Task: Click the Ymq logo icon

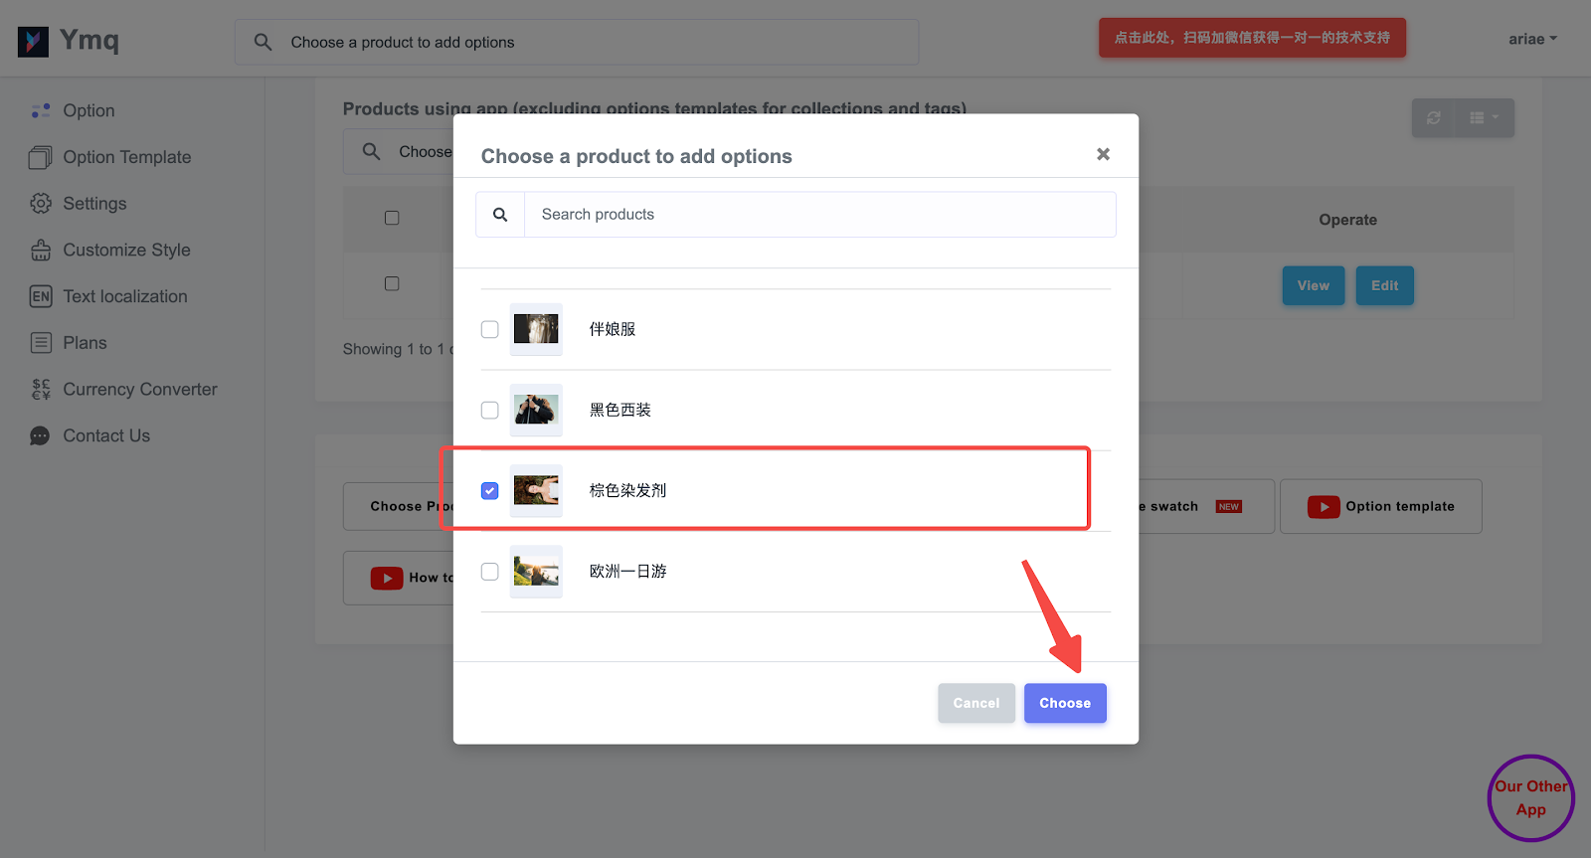Action: pyautogui.click(x=33, y=41)
